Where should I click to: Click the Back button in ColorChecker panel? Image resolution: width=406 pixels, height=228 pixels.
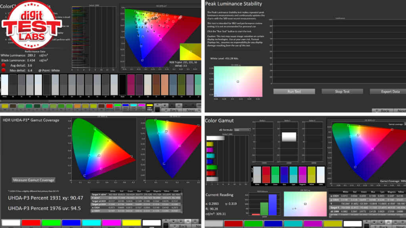click(172, 110)
